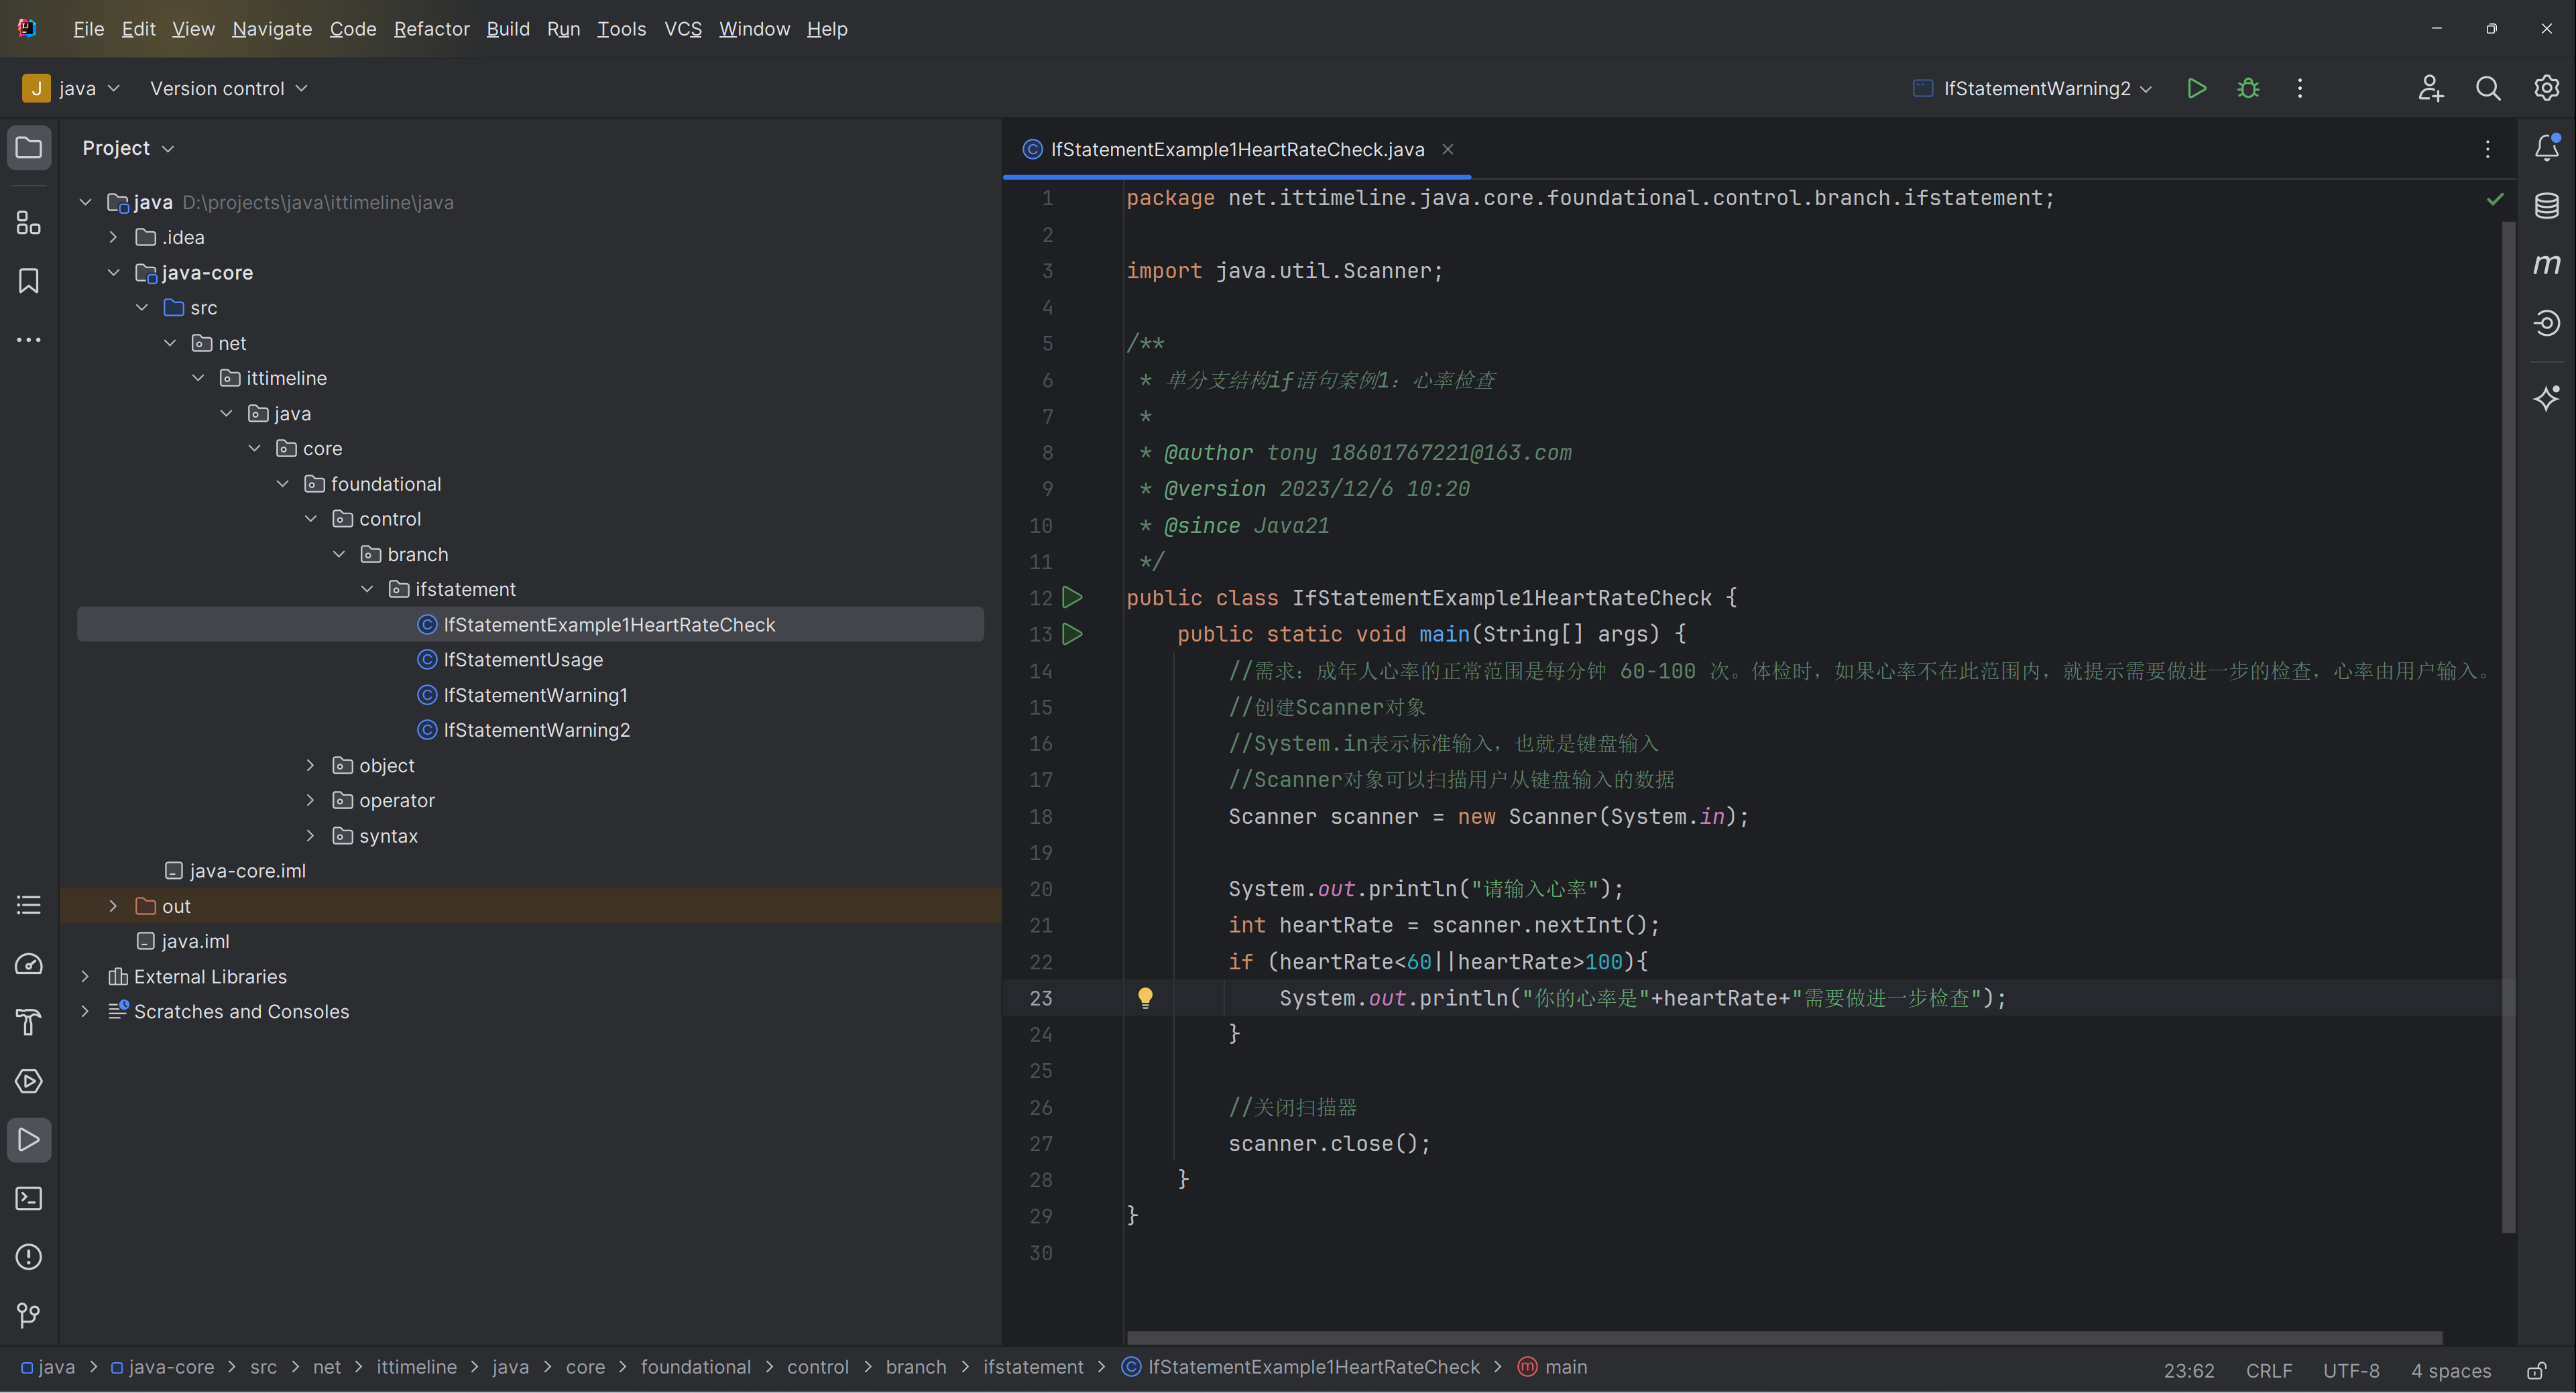This screenshot has width=2576, height=1393.
Task: Open the File menu
Action: [x=88, y=29]
